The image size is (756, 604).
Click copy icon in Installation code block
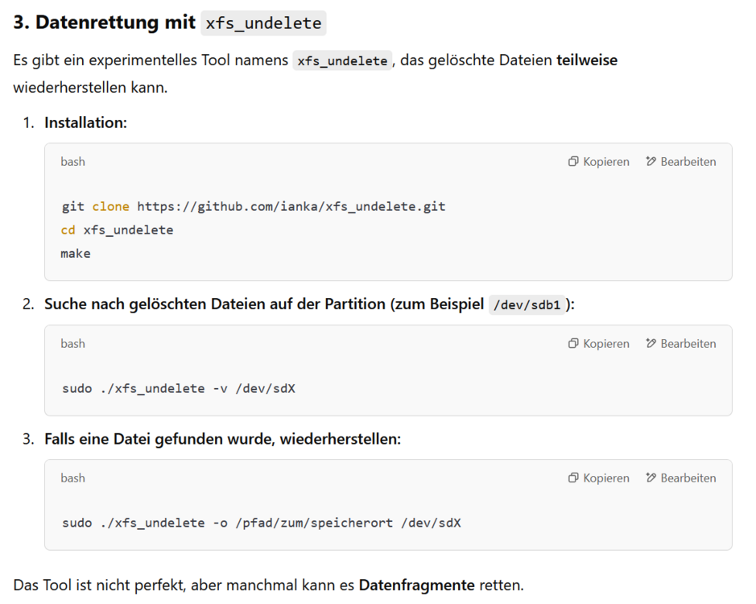click(572, 162)
